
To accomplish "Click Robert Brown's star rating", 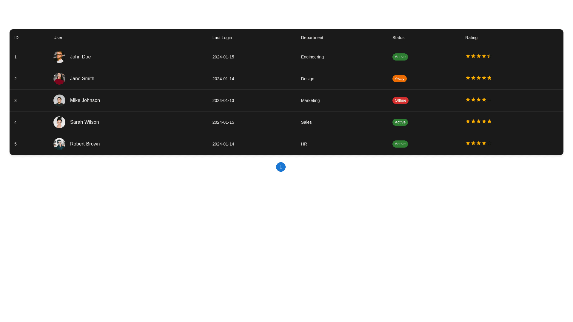I will [x=478, y=143].
